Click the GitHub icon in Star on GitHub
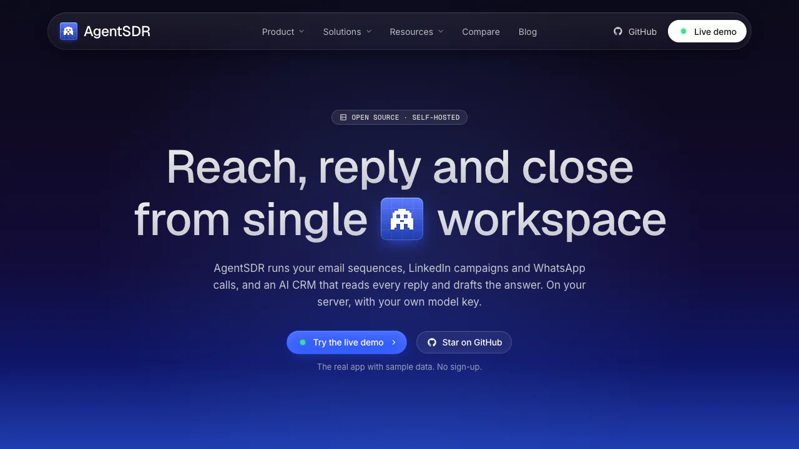Screen dimensions: 799x449 click(x=432, y=342)
